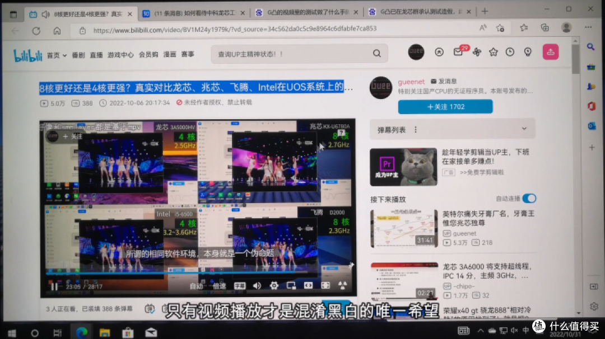Open new tab with plus button
The width and height of the screenshot is (605, 339).
coord(485,12)
